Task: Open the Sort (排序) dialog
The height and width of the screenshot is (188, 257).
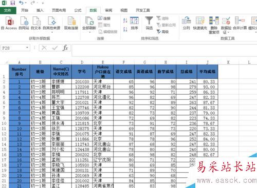Action: 134,23
